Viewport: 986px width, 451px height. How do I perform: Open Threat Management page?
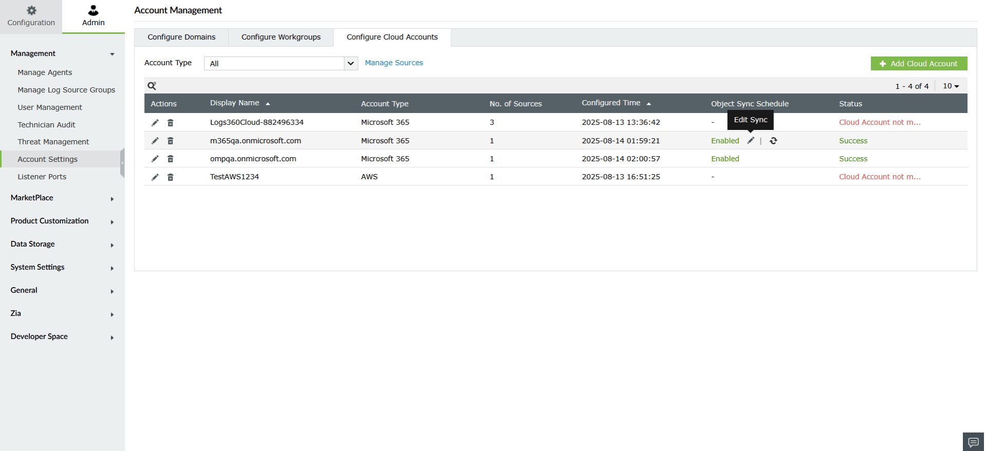coord(53,142)
